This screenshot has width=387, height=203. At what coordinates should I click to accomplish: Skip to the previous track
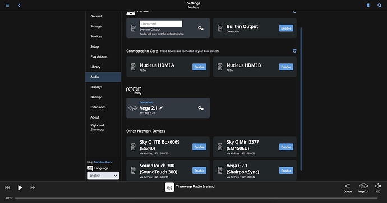[8, 187]
